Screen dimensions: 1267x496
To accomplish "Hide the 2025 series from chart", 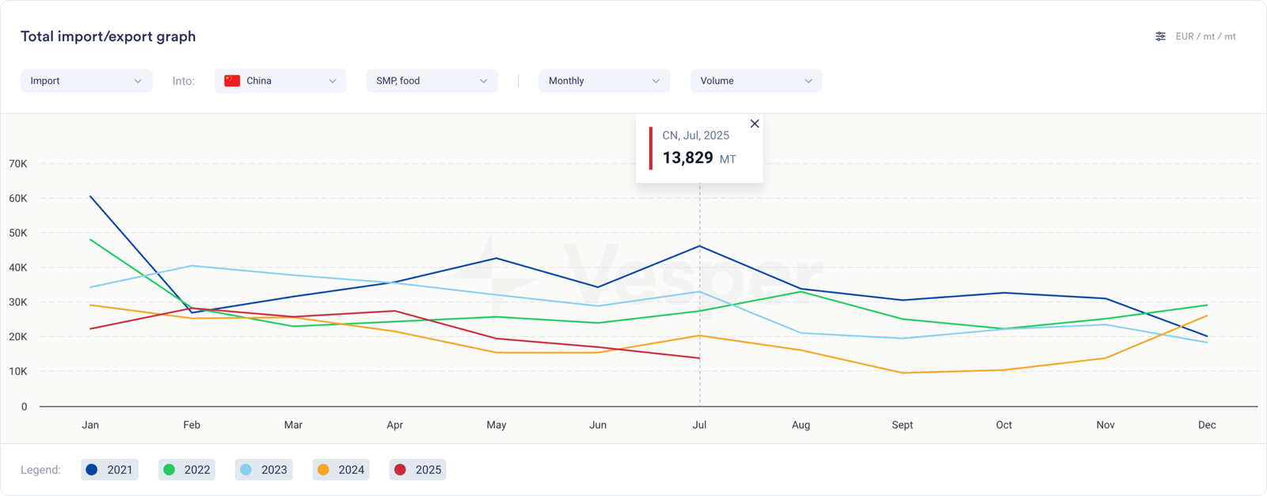I will click(x=418, y=470).
